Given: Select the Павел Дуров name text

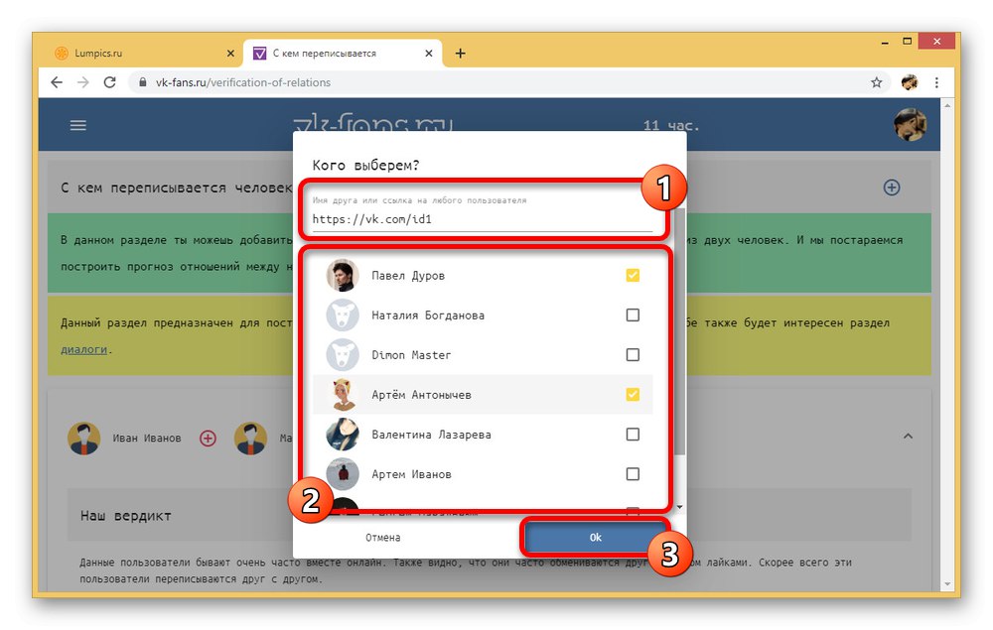Looking at the screenshot, I should point(408,276).
